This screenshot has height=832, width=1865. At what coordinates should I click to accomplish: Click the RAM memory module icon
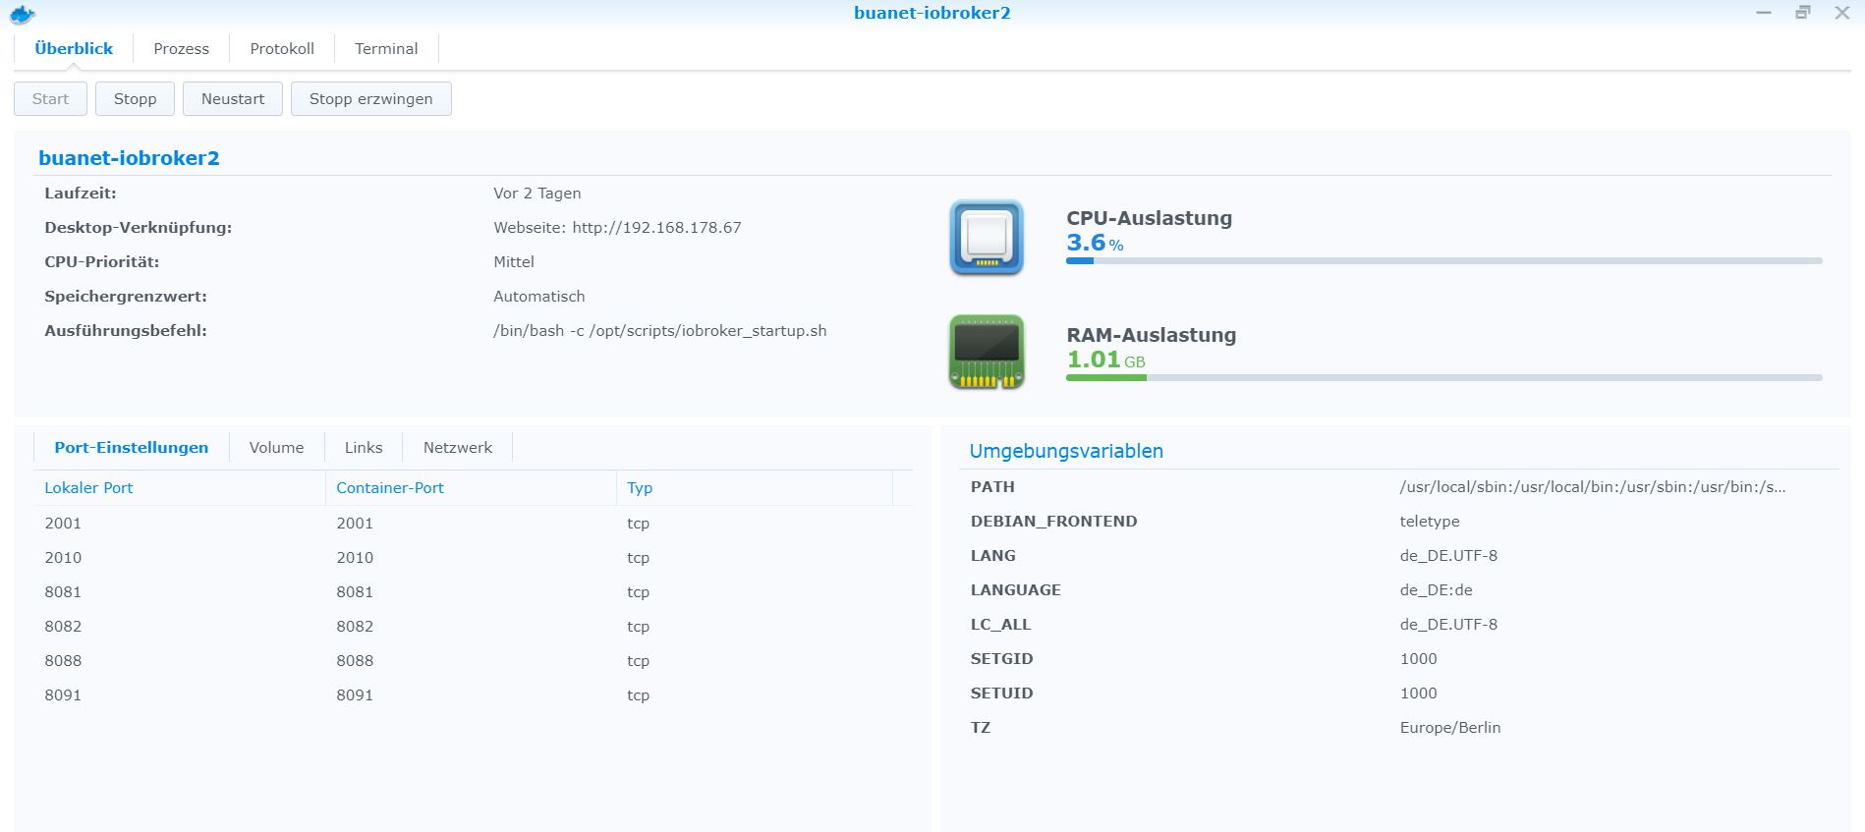coord(987,352)
